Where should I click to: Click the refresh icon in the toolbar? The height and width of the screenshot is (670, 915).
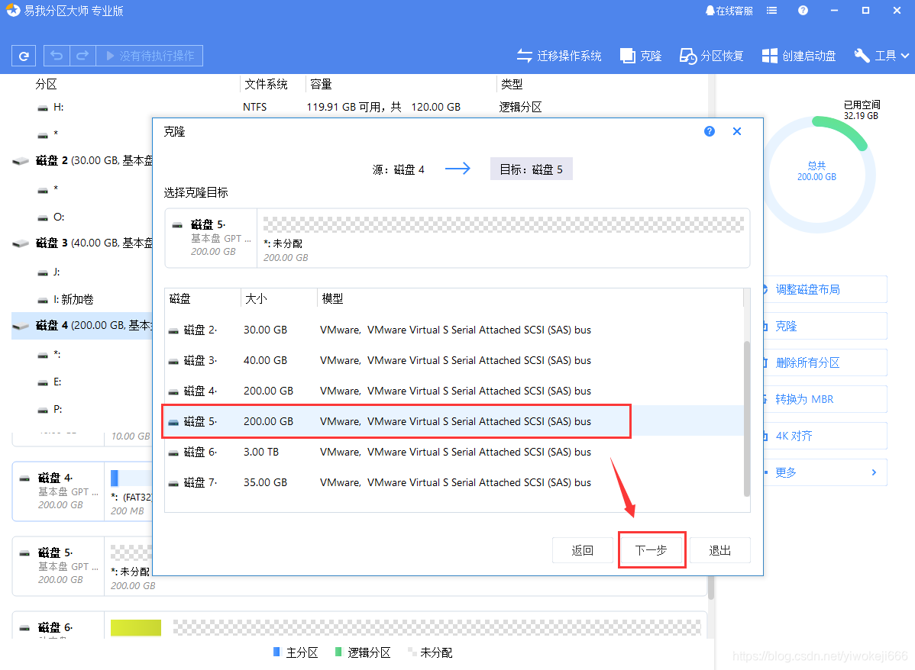pos(24,56)
